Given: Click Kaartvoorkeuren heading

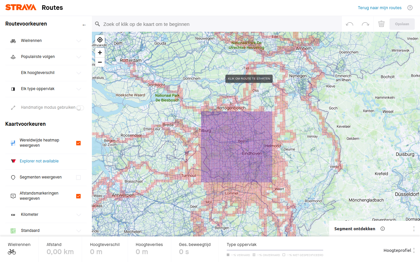Looking at the screenshot, I should tap(25, 124).
